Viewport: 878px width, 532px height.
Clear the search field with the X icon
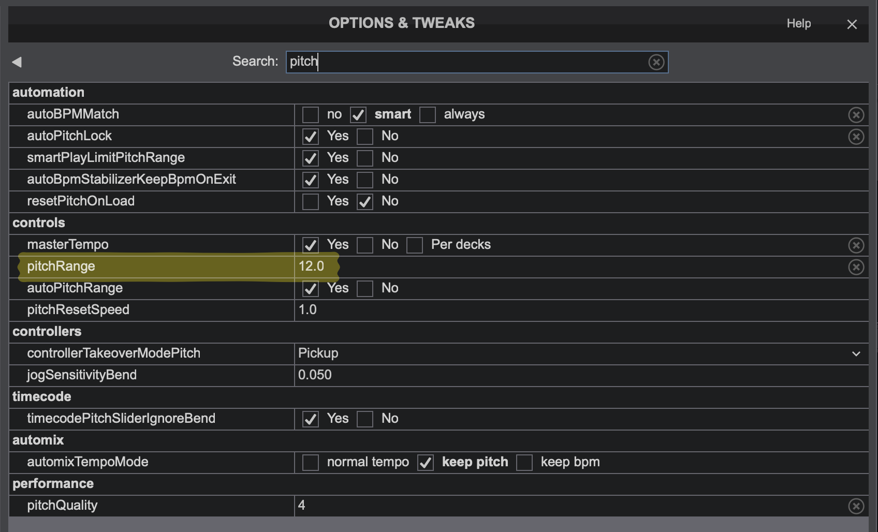656,62
